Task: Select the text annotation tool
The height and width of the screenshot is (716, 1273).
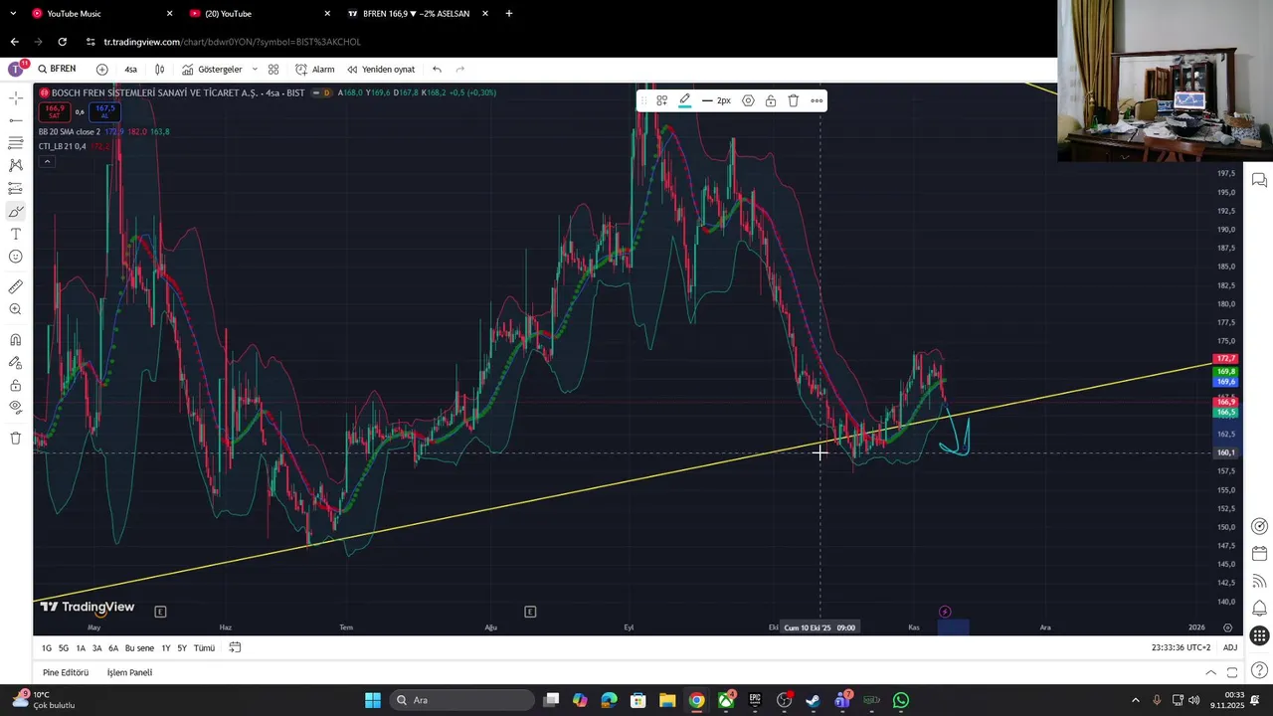Action: tap(16, 234)
